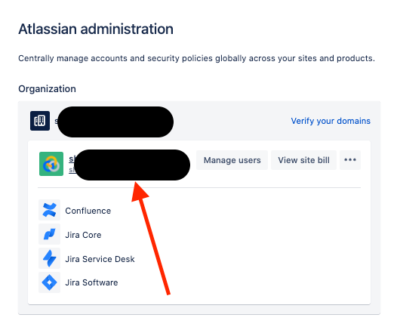The height and width of the screenshot is (330, 397).
Task: Click the View site bill button
Action: 304,160
